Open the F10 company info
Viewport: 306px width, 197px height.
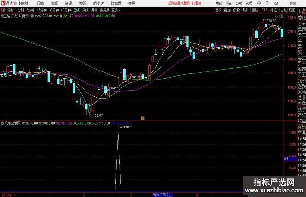click(265, 10)
